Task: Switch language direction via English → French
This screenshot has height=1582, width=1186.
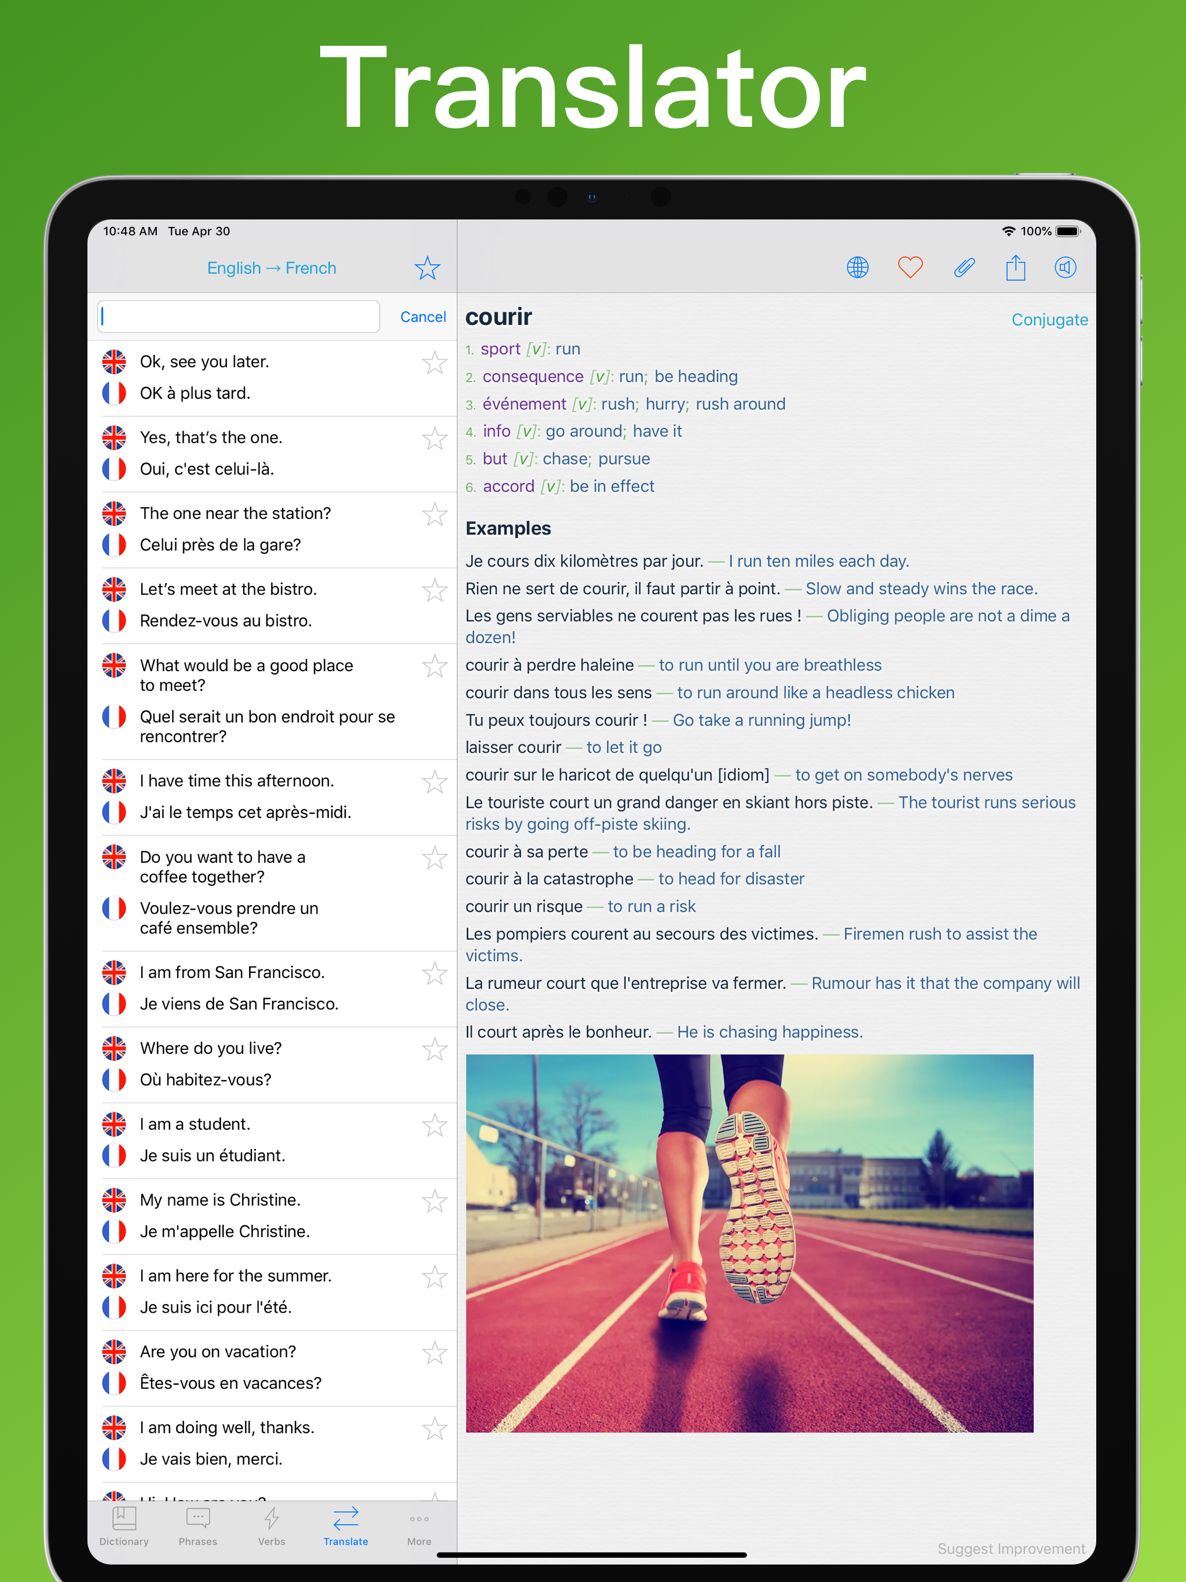Action: (271, 268)
